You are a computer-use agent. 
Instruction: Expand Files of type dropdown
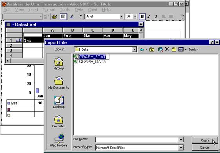(x=181, y=148)
